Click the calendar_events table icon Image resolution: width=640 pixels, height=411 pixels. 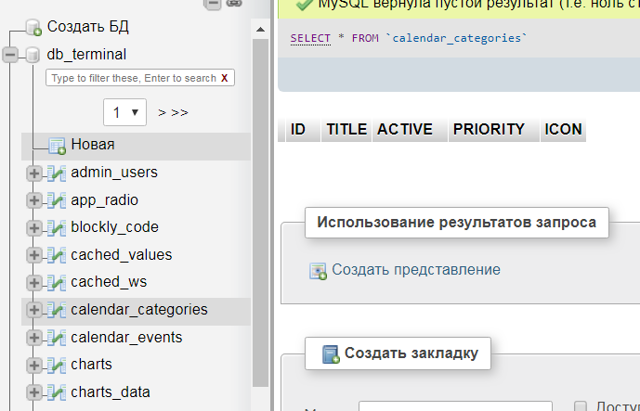(57, 338)
